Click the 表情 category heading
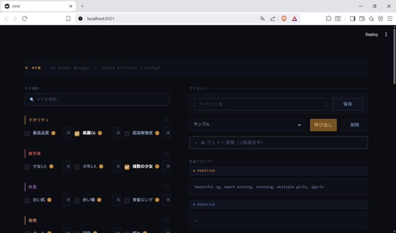Image resolution: width=396 pixels, height=233 pixels. [32, 220]
